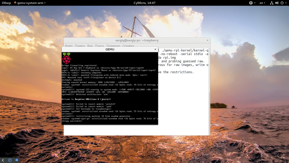
Task: Click the wired network status icon
Action: click(x=272, y=3)
